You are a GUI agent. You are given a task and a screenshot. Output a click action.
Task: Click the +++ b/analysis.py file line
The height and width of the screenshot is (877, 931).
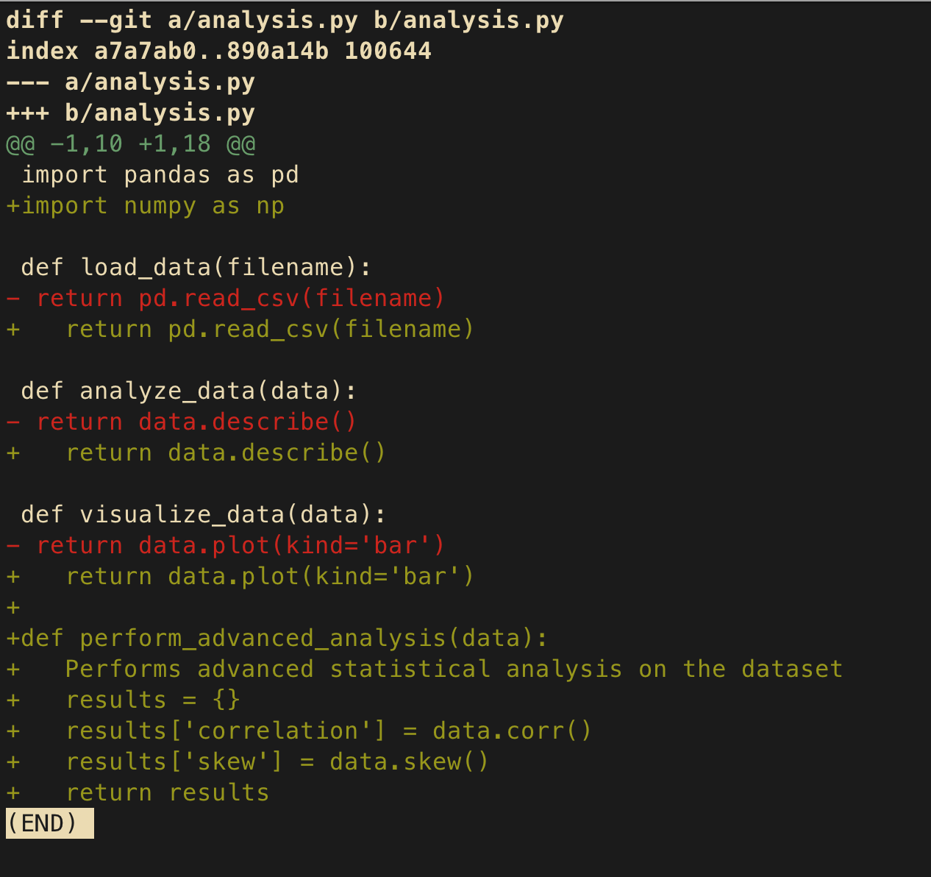tap(131, 113)
